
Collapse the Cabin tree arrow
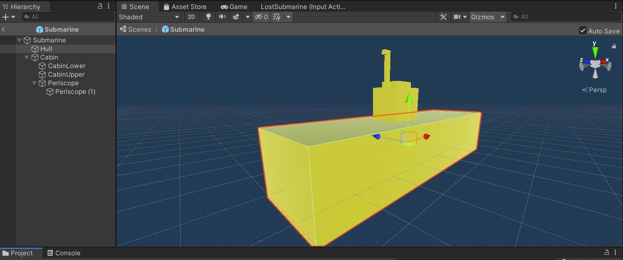pos(26,57)
